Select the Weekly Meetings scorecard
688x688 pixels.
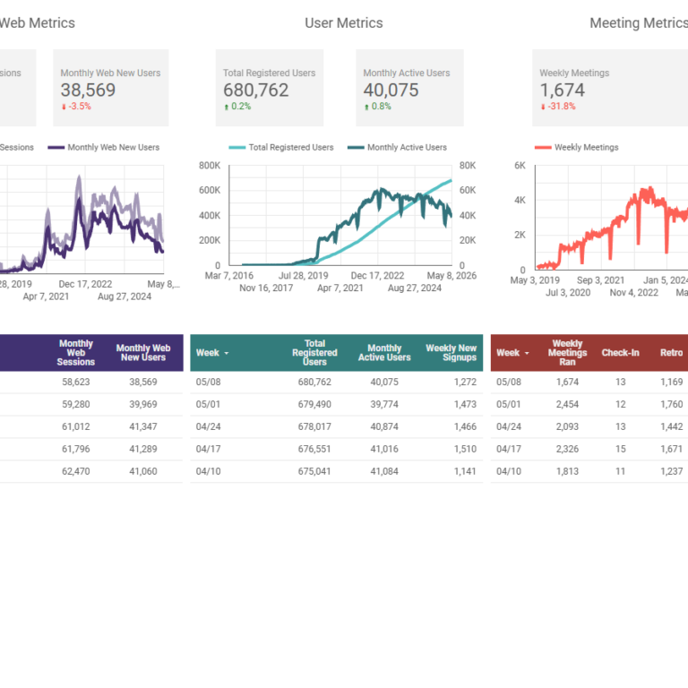point(610,88)
